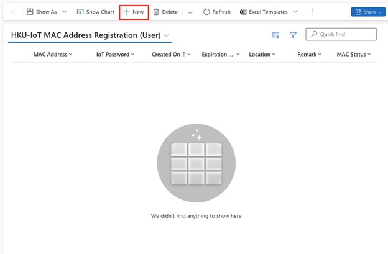Open the HKU-IoT MAC Address Registration view selector

coord(90,35)
